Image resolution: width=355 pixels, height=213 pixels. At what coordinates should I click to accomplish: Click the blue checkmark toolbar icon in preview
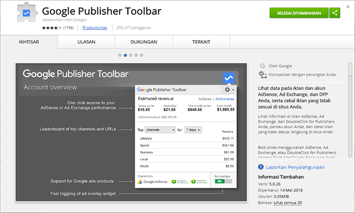[x=229, y=78]
